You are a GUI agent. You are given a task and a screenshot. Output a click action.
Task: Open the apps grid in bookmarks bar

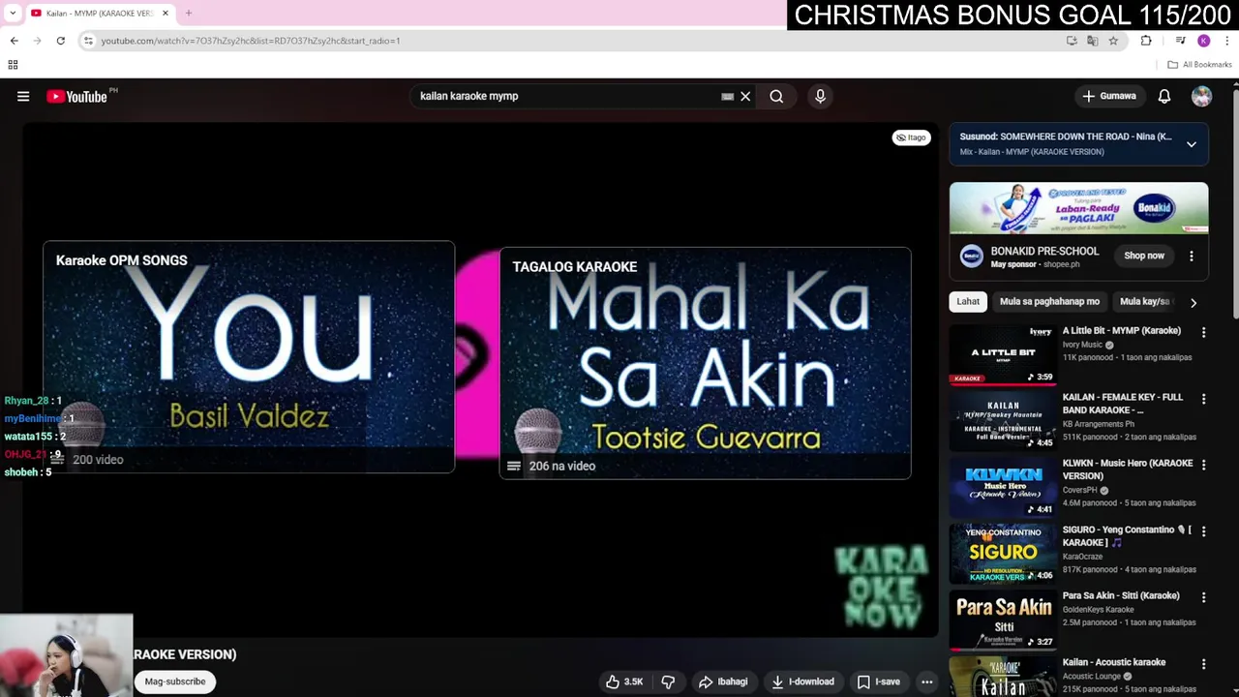click(13, 65)
